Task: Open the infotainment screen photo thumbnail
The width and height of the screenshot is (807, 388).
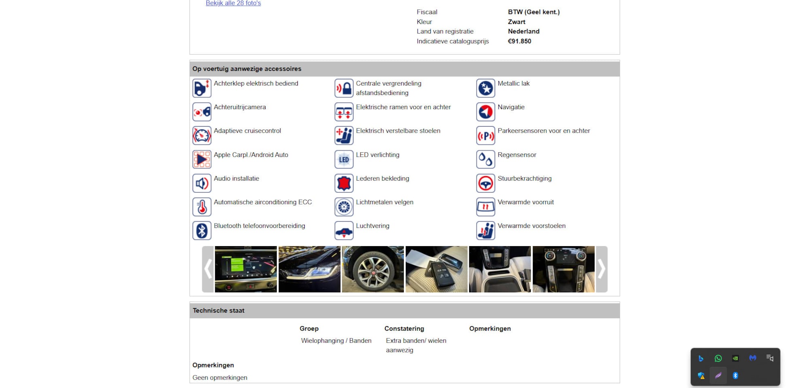Action: 246,269
